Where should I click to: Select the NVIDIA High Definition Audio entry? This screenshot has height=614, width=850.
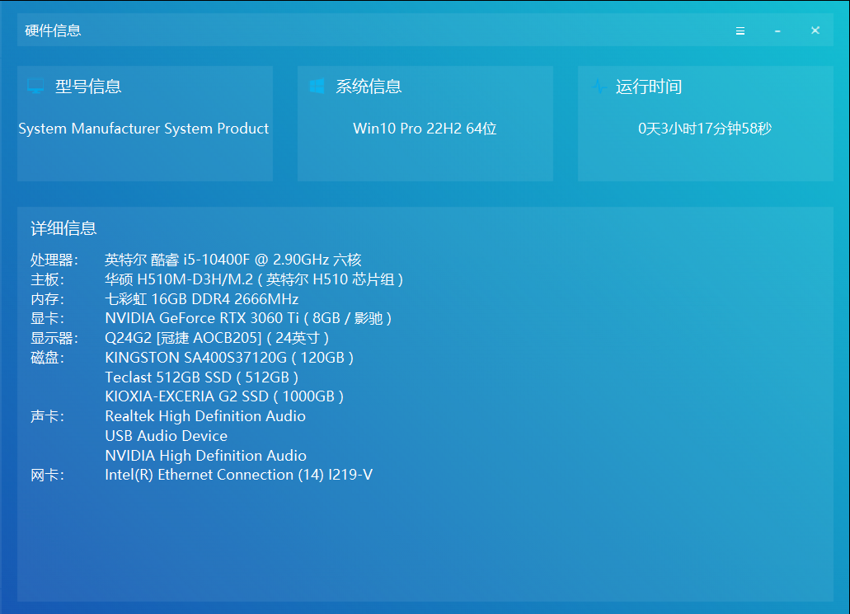tap(206, 455)
